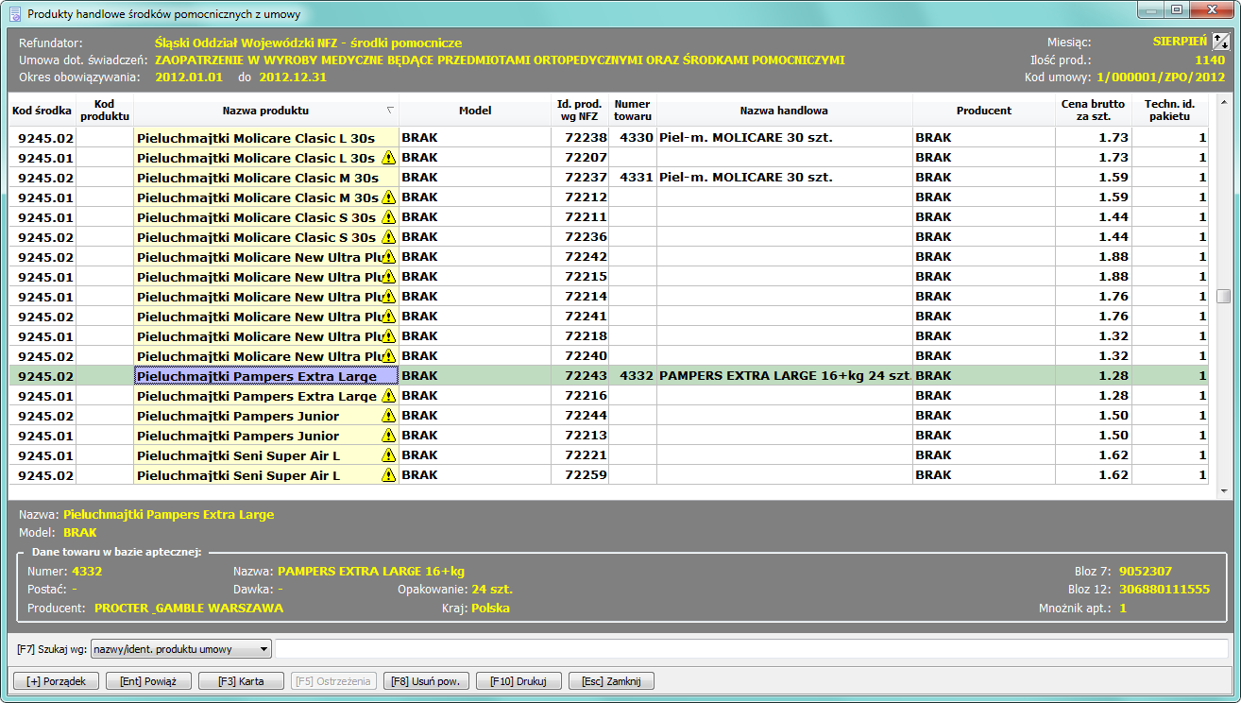Click the Id. prod. wg NFZ column header
This screenshot has width=1241, height=703.
click(x=580, y=111)
